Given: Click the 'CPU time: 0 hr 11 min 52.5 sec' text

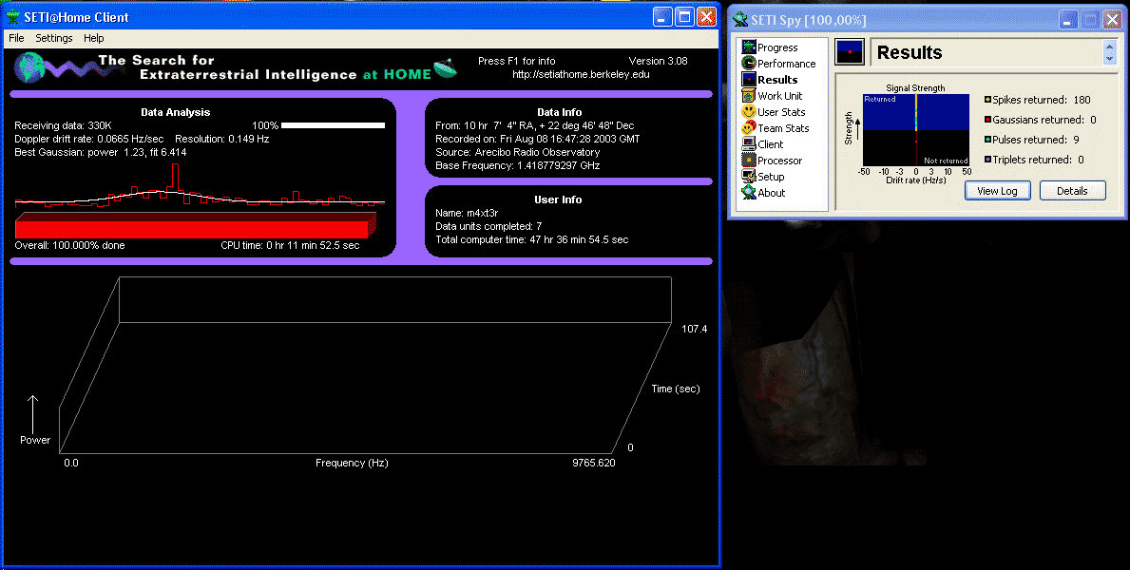Looking at the screenshot, I should click(x=291, y=246).
